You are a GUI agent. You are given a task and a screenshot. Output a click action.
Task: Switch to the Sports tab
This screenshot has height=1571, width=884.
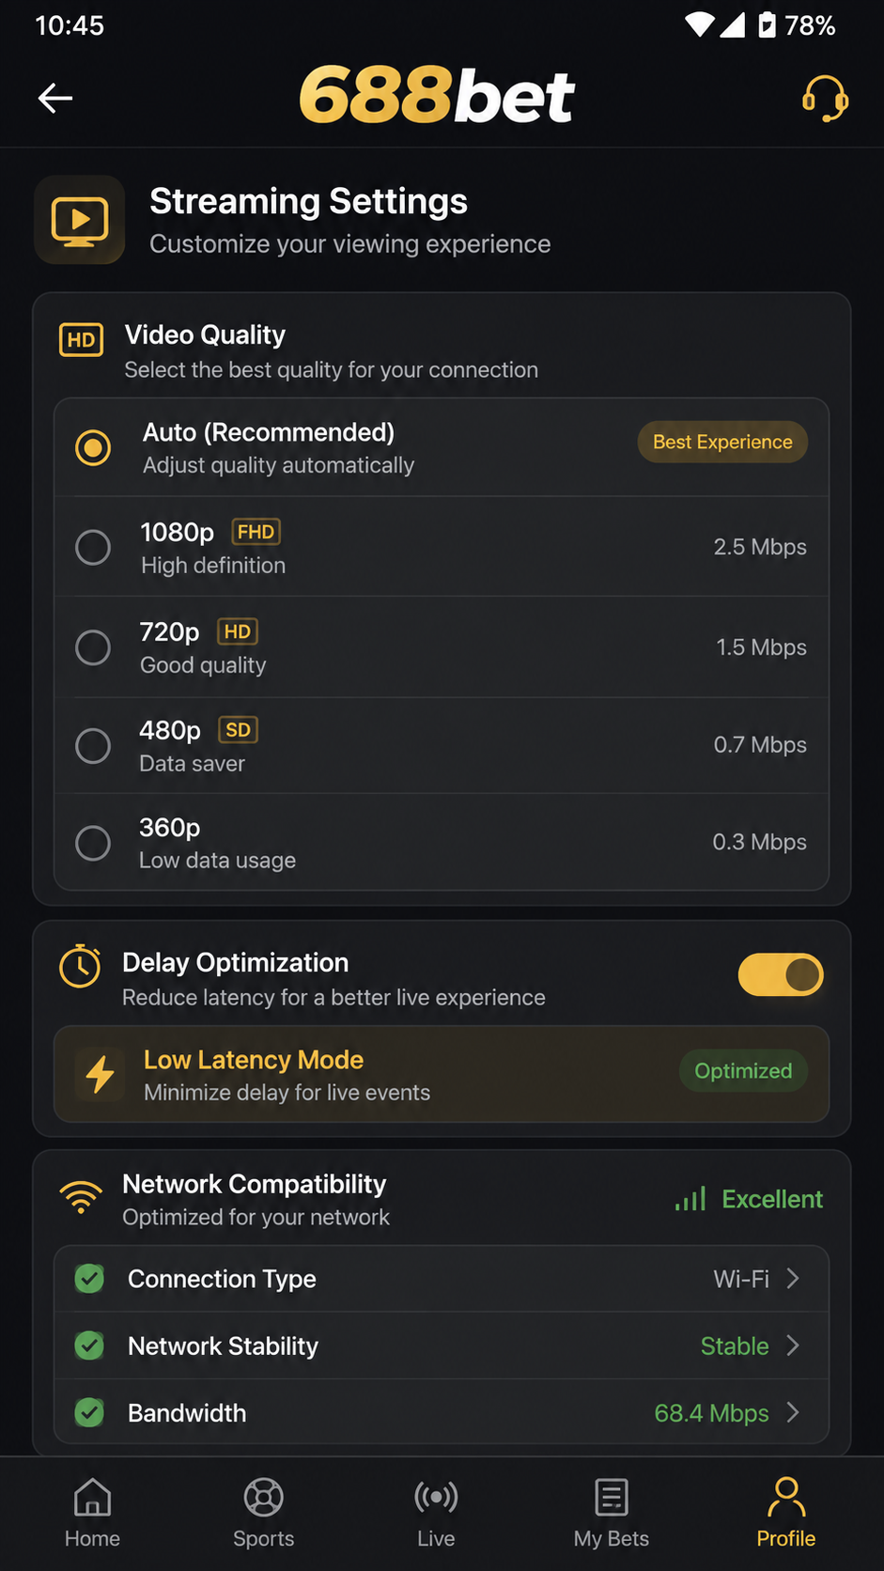tap(264, 1512)
